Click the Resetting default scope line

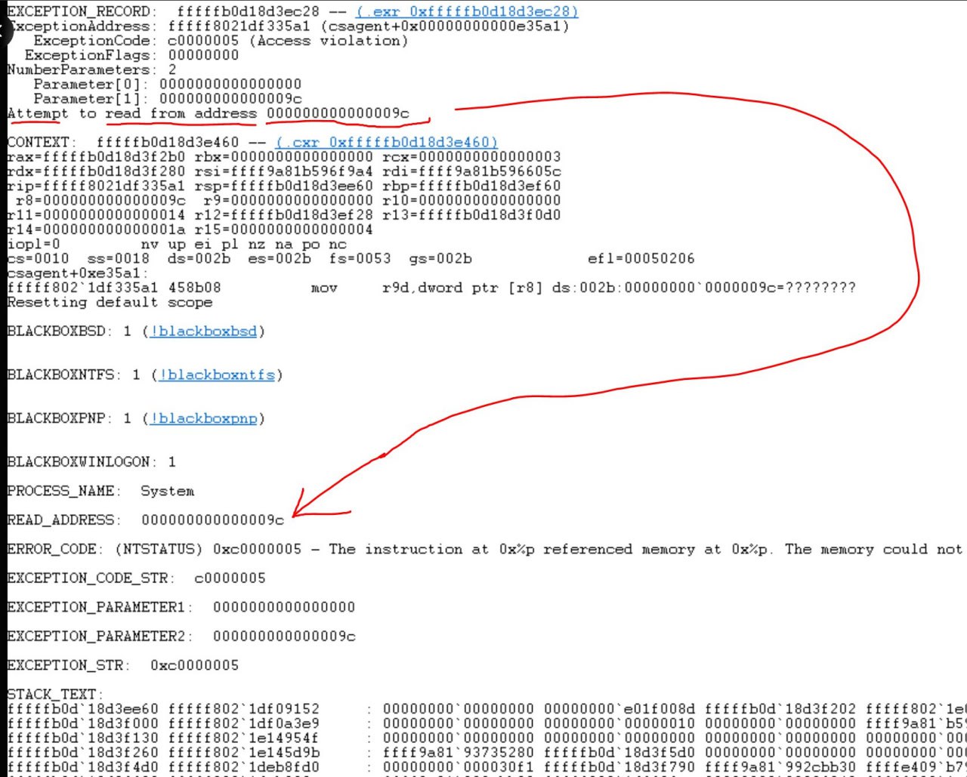click(110, 302)
